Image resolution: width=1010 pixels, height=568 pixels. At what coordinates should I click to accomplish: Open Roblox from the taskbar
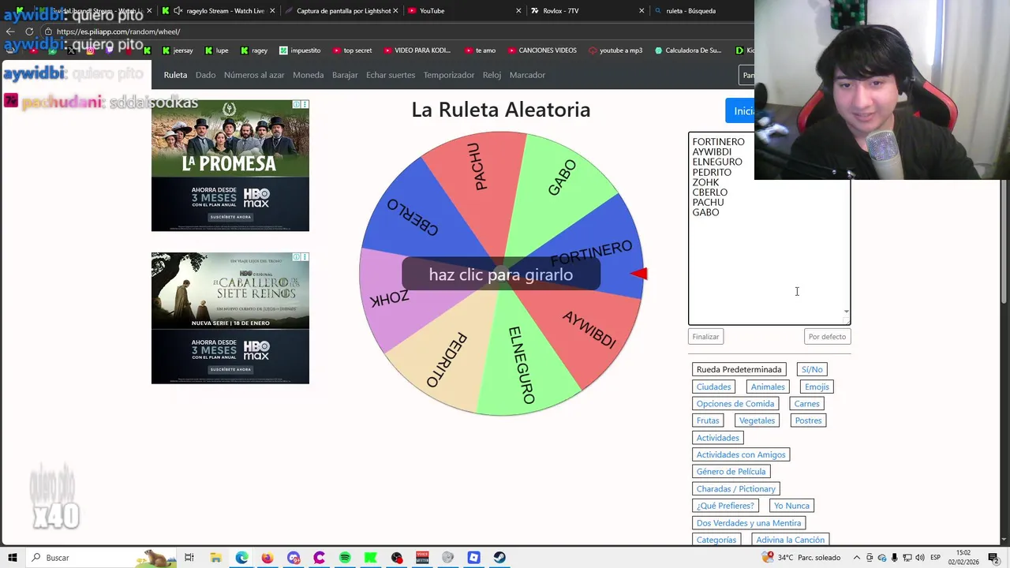click(473, 558)
